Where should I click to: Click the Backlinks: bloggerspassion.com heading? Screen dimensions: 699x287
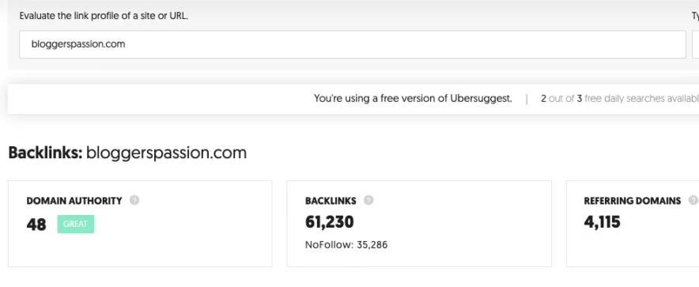127,153
